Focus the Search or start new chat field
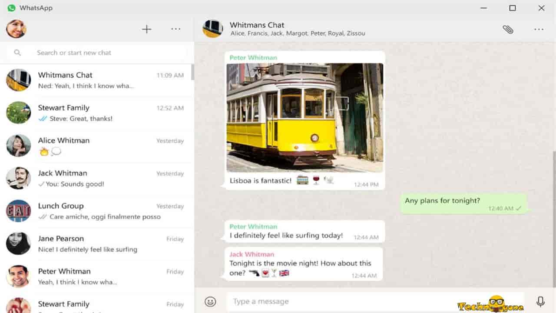The width and height of the screenshot is (556, 313). [104, 53]
